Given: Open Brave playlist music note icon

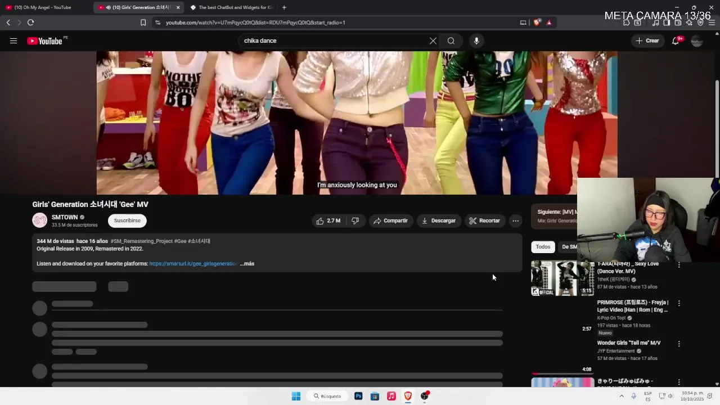Looking at the screenshot, I should point(655,22).
